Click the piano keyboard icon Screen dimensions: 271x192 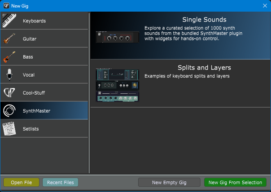pos(9,21)
